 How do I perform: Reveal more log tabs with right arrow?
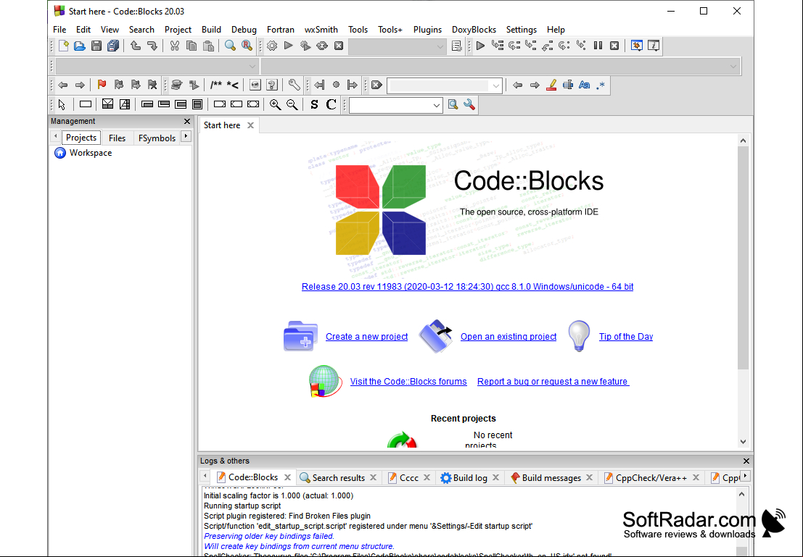[x=746, y=476]
